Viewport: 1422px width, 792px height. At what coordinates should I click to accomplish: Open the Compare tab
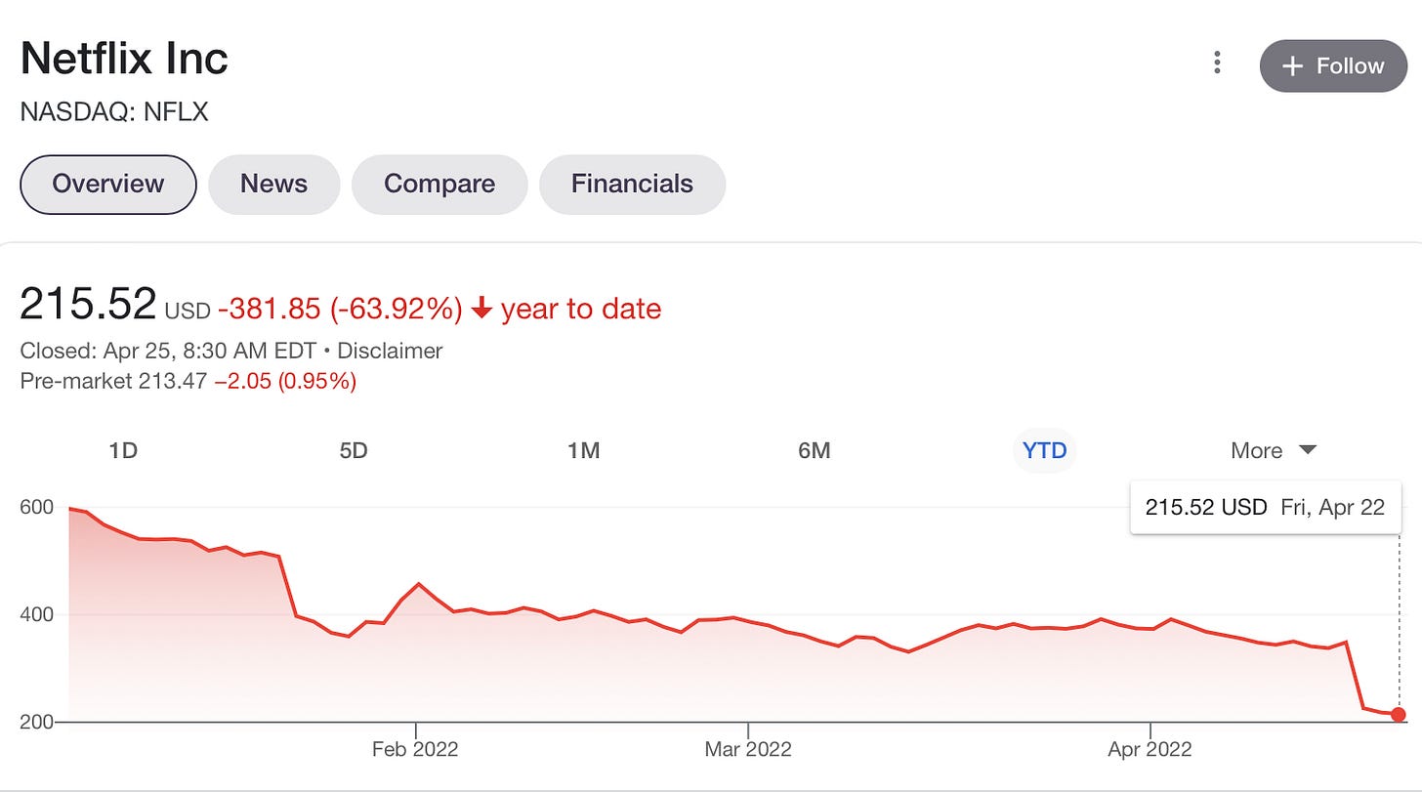[439, 184]
